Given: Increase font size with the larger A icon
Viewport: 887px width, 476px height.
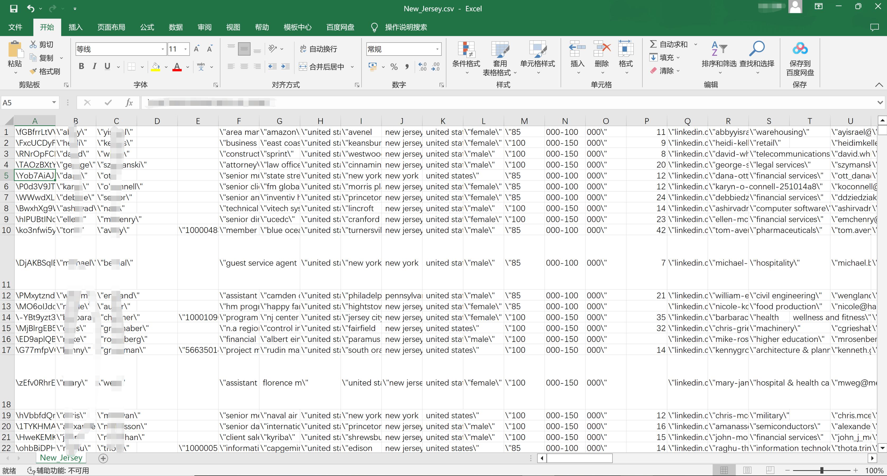Looking at the screenshot, I should (196, 49).
